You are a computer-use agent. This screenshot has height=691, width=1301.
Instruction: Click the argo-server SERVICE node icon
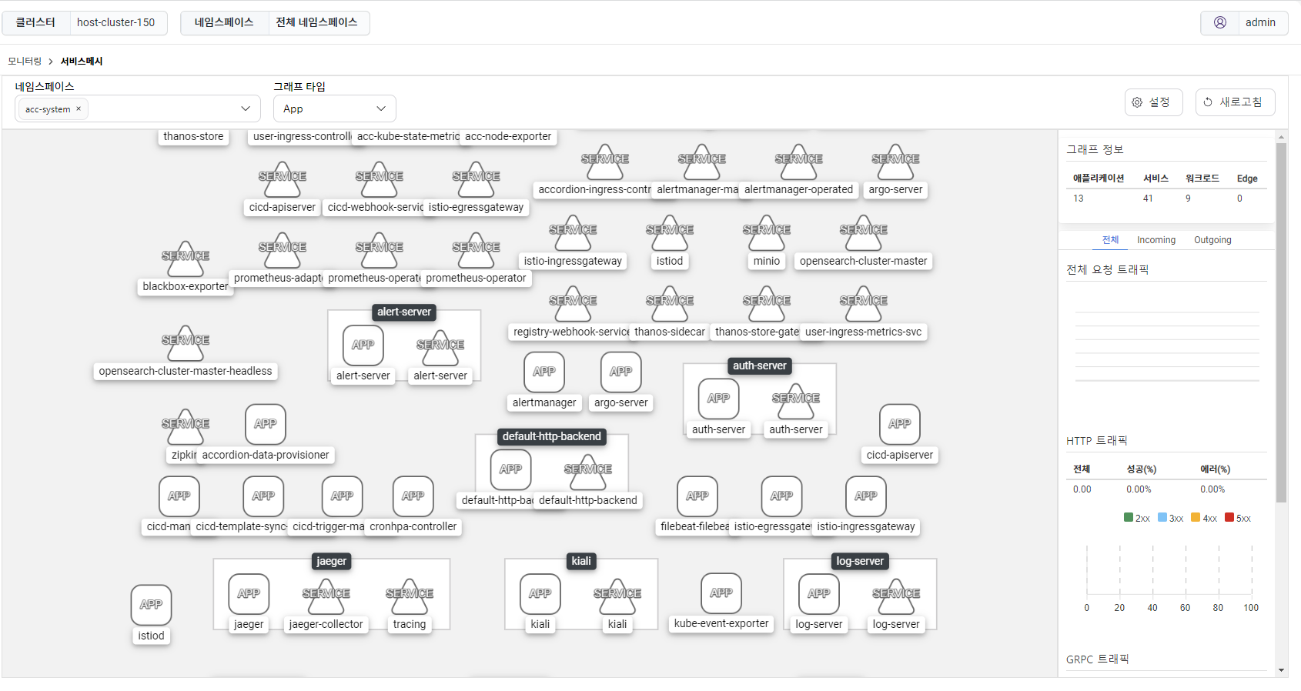896,162
